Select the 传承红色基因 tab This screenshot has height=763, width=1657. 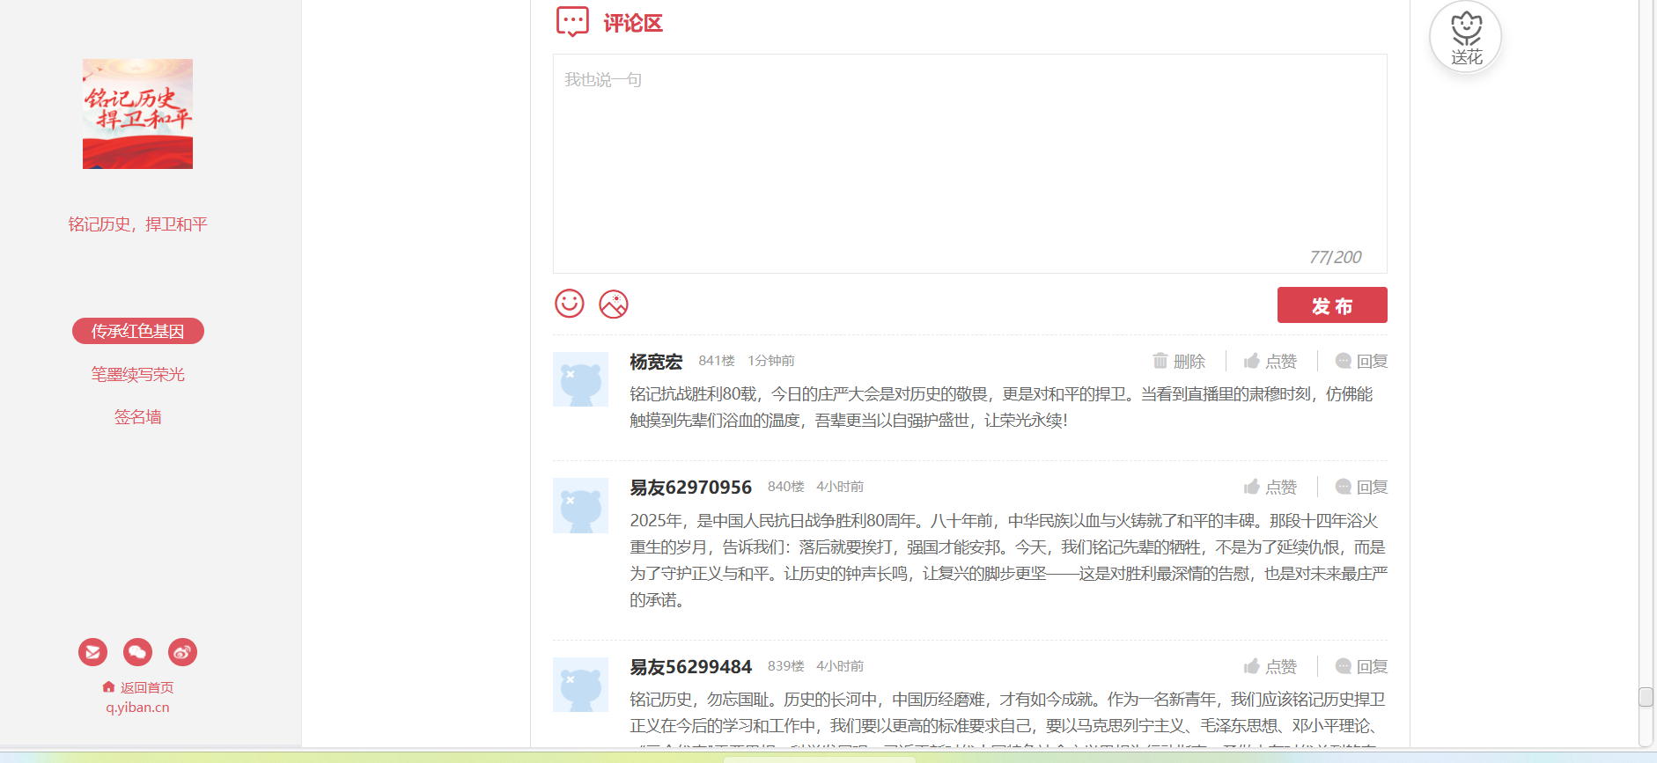click(x=138, y=331)
